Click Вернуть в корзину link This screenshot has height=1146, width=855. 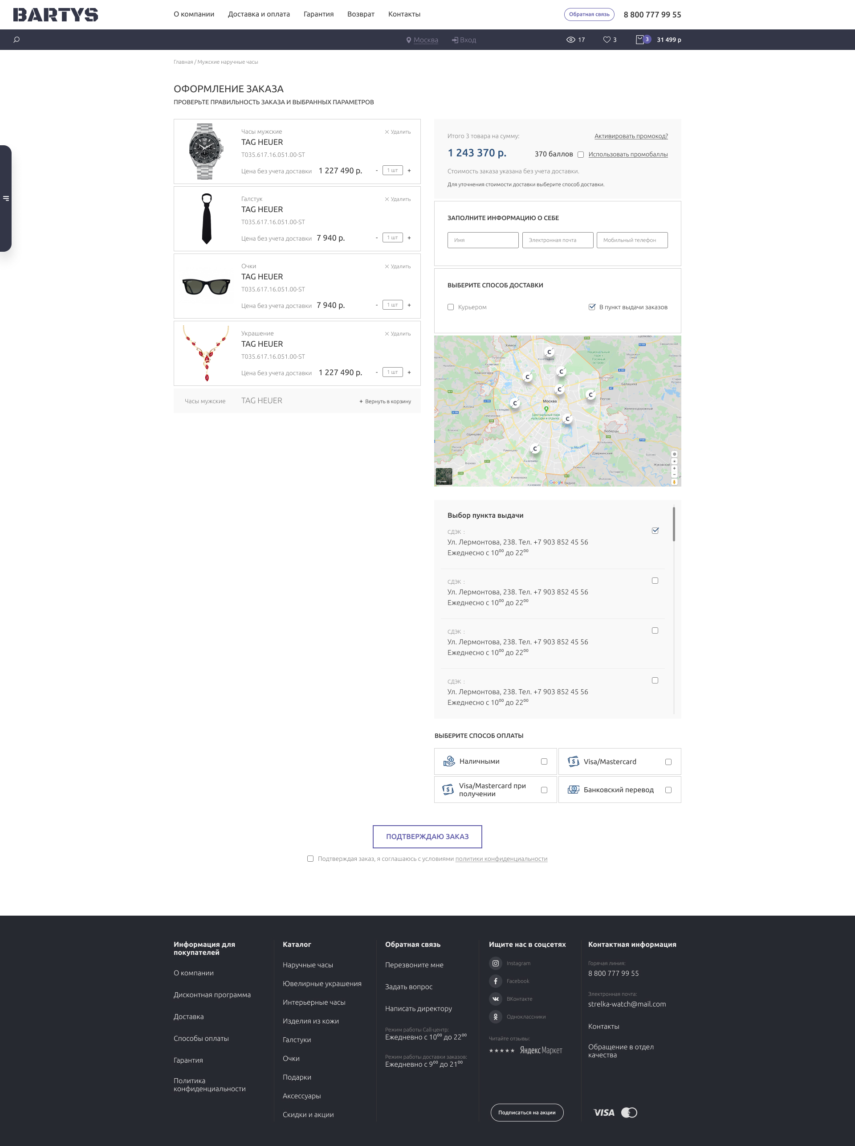385,401
